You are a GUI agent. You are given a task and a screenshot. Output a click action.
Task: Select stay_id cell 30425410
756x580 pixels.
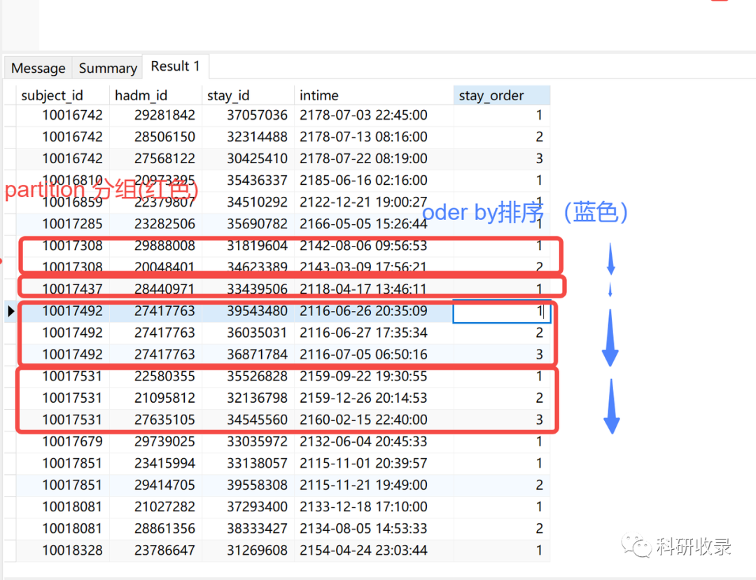point(248,159)
